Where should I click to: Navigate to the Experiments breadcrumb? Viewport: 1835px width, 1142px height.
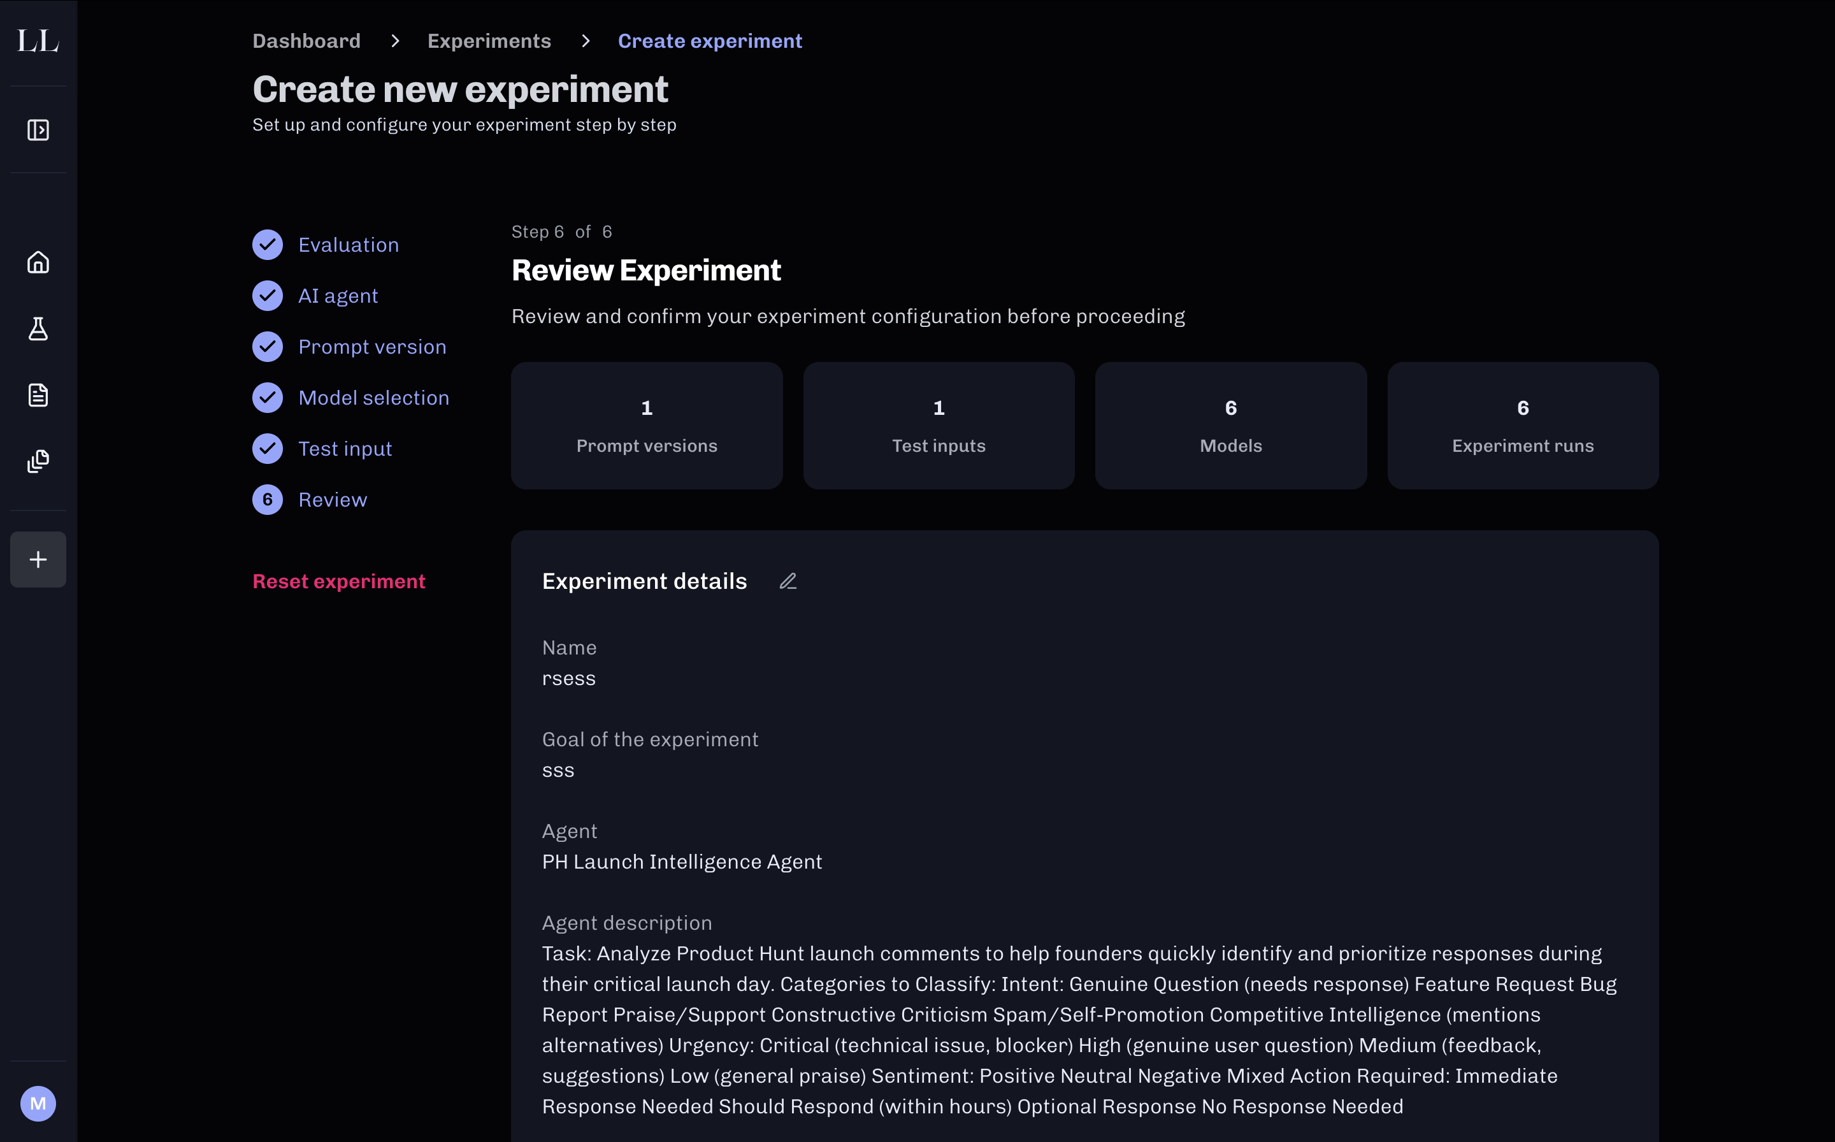click(x=489, y=41)
